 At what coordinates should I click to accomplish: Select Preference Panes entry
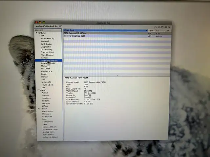click(x=50, y=130)
